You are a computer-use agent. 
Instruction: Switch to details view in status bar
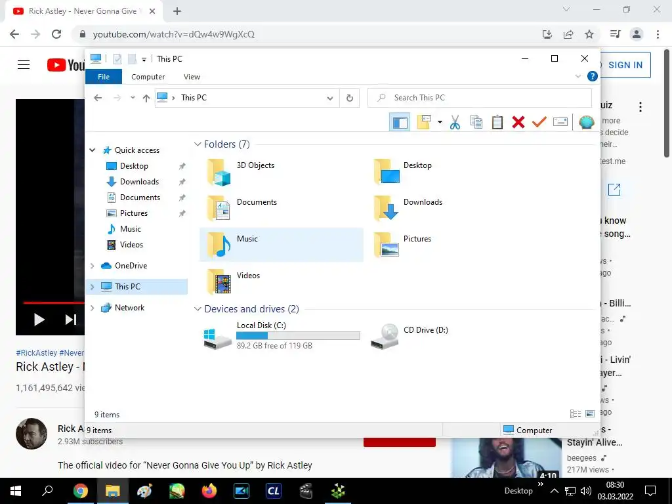point(575,413)
